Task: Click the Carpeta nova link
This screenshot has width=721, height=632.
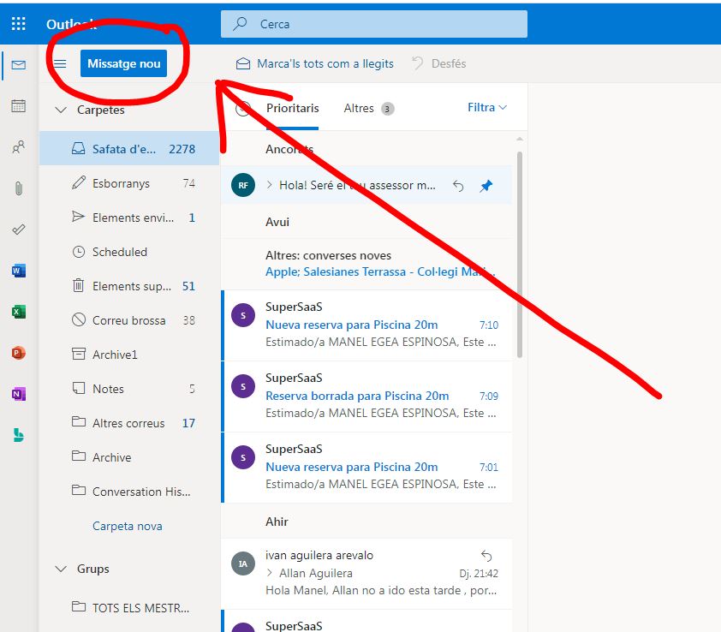Action: coord(127,526)
